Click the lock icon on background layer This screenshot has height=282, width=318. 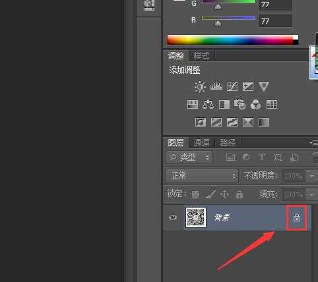[x=297, y=217]
